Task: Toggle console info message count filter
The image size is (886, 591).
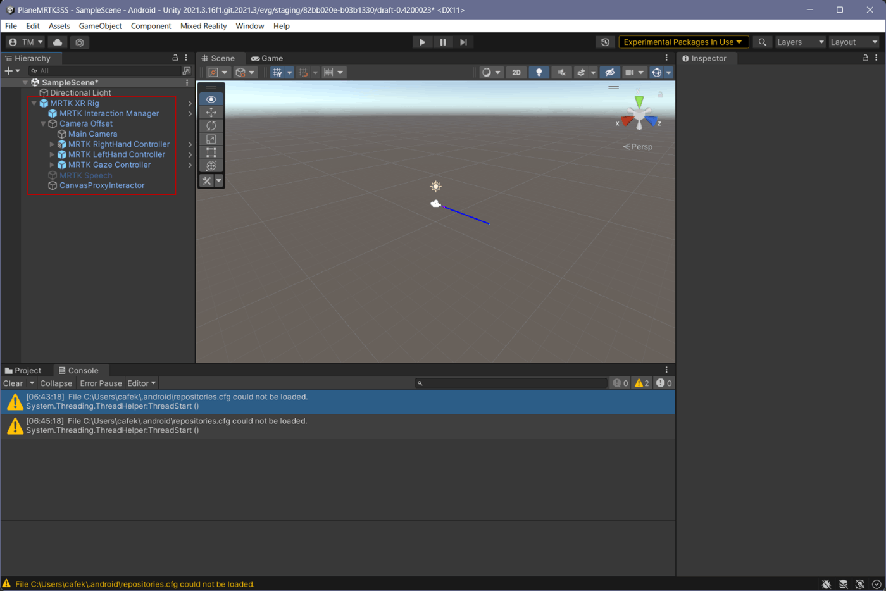Action: [x=620, y=383]
